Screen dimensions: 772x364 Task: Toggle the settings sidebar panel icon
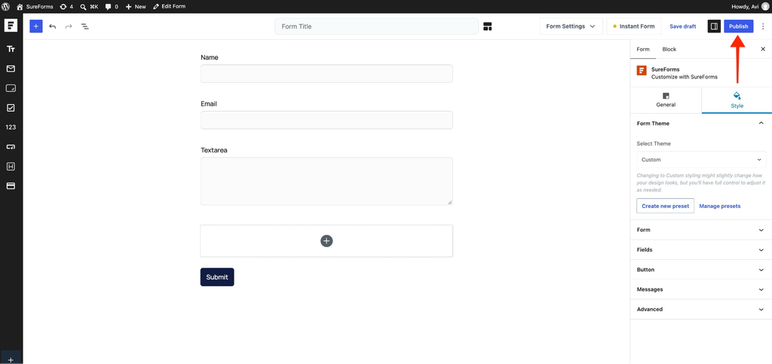tap(714, 26)
